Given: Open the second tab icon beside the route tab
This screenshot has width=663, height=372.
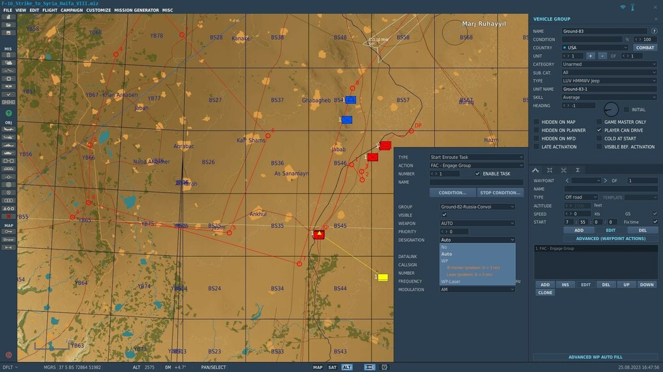Looking at the screenshot, I should pyautogui.click(x=550, y=170).
